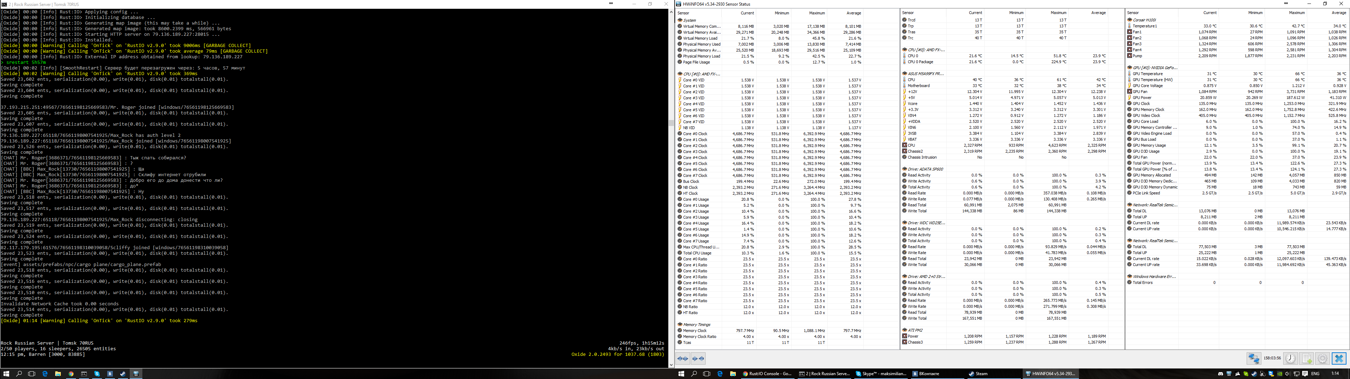Close sensor window via blue X icon
Viewport: 1350px width, 379px height.
tap(1338, 359)
